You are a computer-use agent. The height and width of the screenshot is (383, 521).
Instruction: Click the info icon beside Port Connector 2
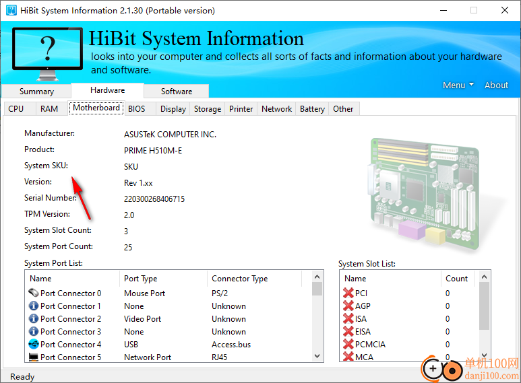[33, 318]
